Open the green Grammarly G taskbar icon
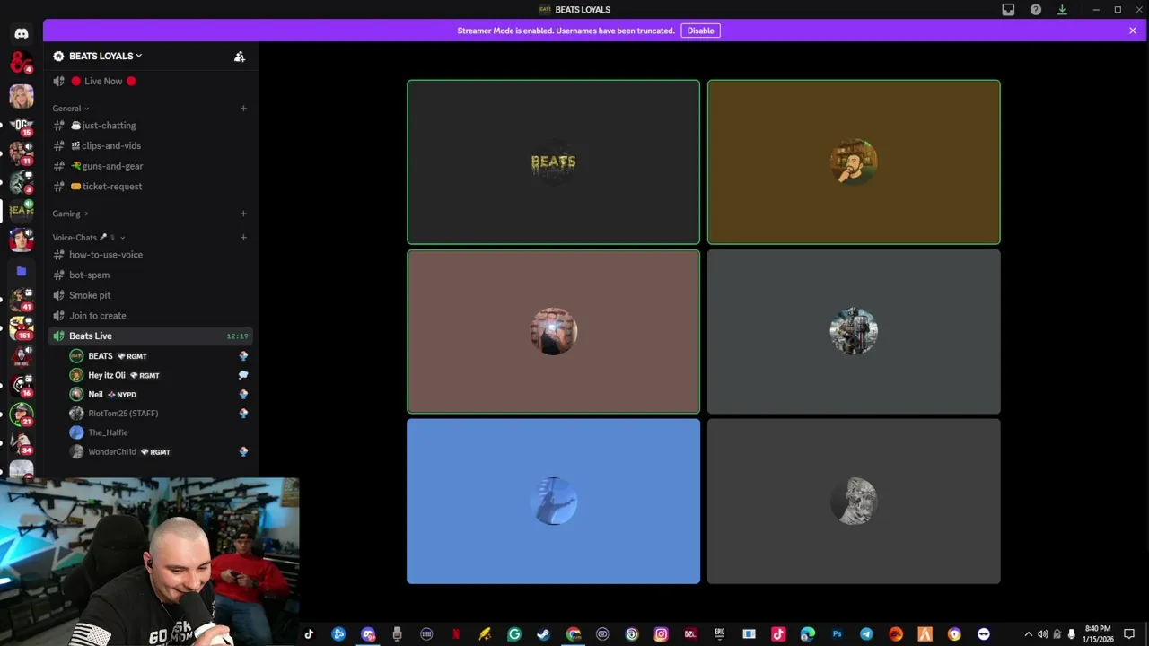The width and height of the screenshot is (1149, 646). [513, 634]
